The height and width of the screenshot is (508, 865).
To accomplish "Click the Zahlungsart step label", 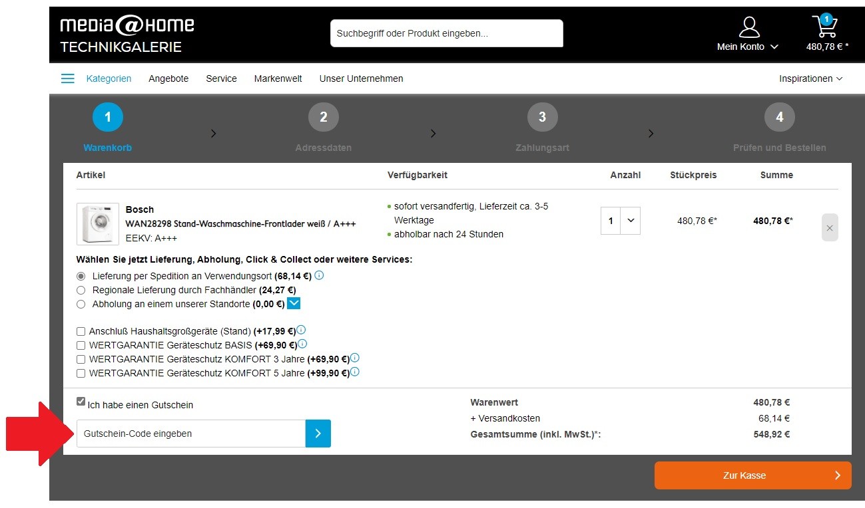I will point(542,148).
